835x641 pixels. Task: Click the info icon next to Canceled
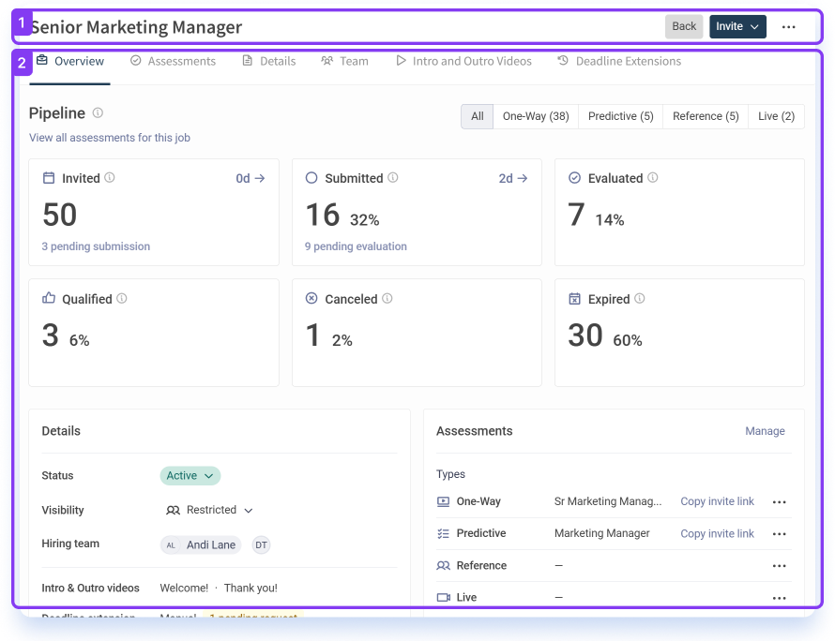[387, 298]
